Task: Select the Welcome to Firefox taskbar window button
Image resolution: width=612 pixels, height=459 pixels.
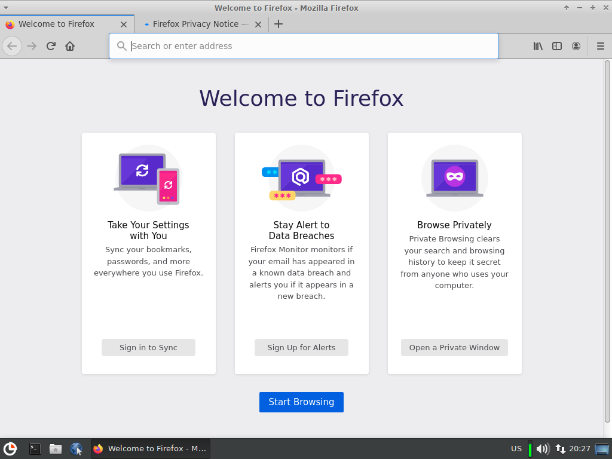Action: click(151, 449)
